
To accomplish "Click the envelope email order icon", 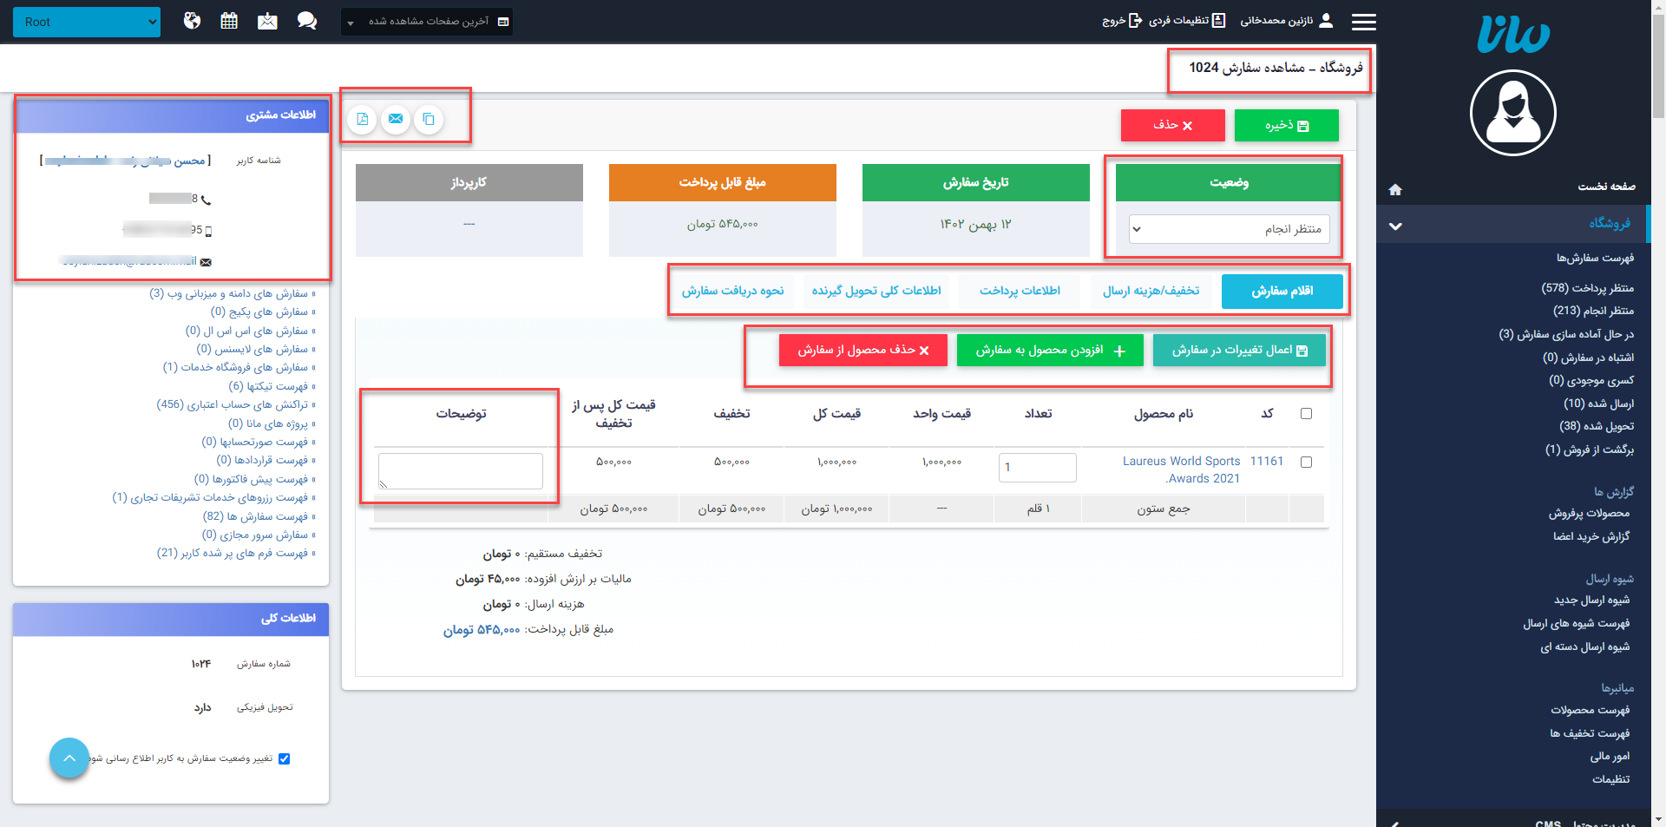I will 396,119.
